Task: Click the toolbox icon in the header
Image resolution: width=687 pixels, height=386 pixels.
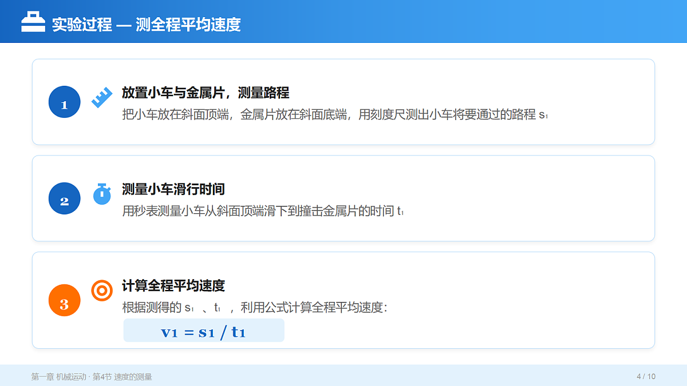Action: point(33,23)
